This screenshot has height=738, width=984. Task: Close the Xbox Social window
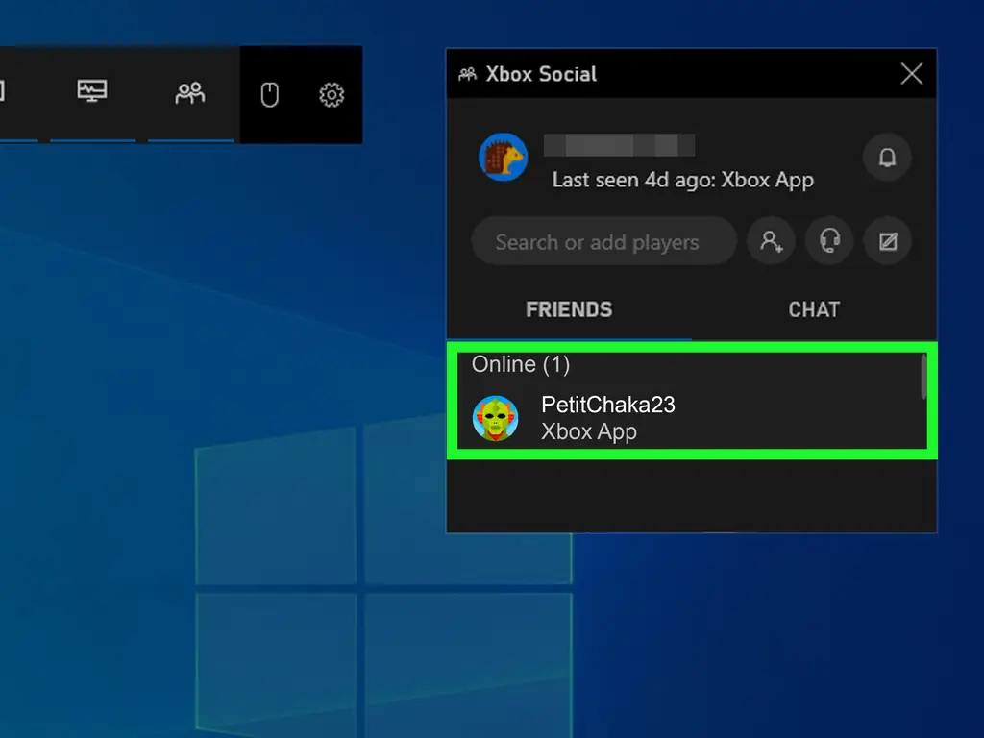pos(911,73)
